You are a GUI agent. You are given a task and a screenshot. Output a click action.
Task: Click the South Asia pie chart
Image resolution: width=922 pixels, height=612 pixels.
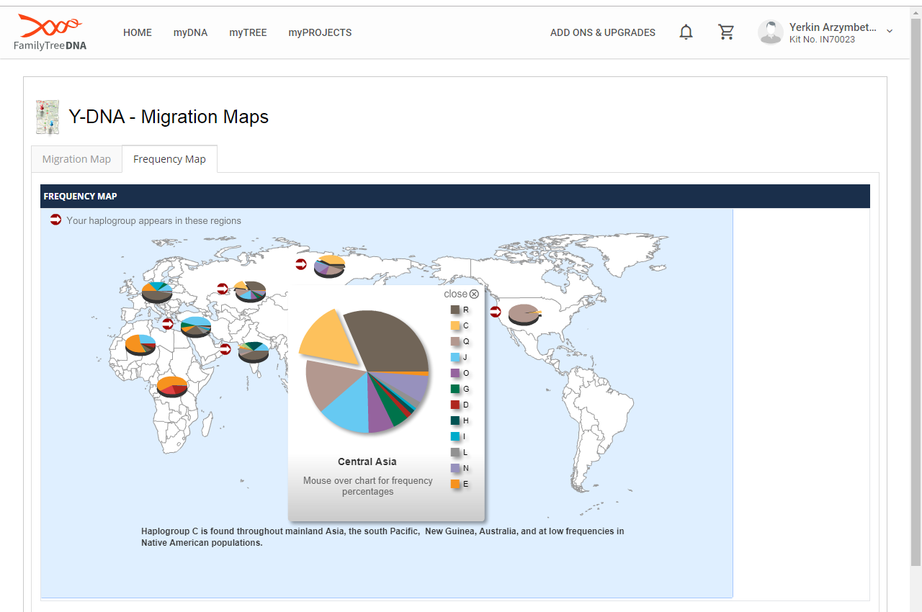coord(254,352)
